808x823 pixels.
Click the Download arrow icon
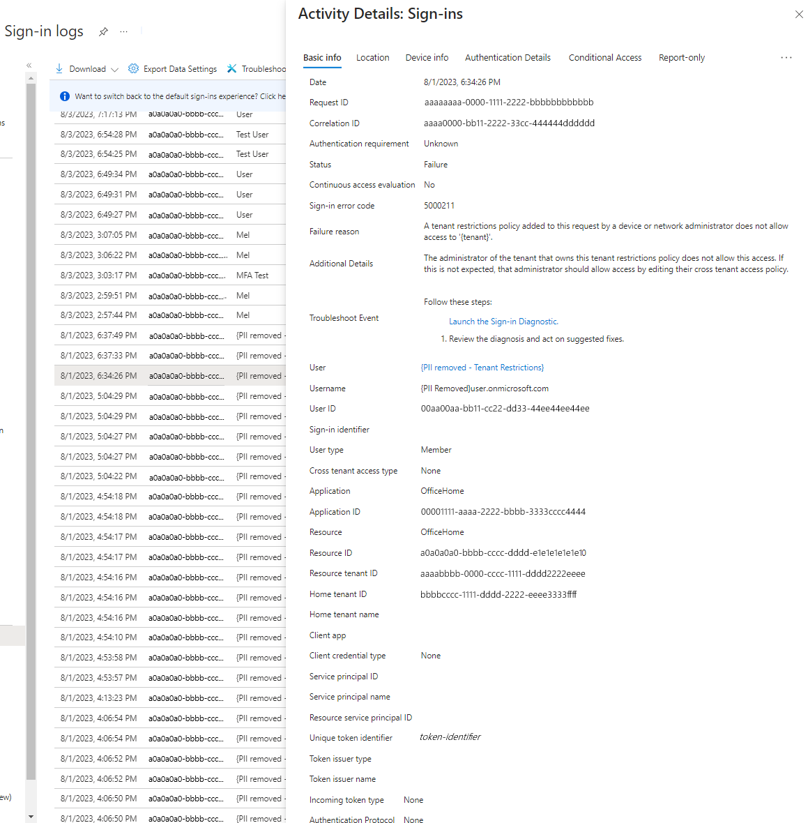pos(59,69)
